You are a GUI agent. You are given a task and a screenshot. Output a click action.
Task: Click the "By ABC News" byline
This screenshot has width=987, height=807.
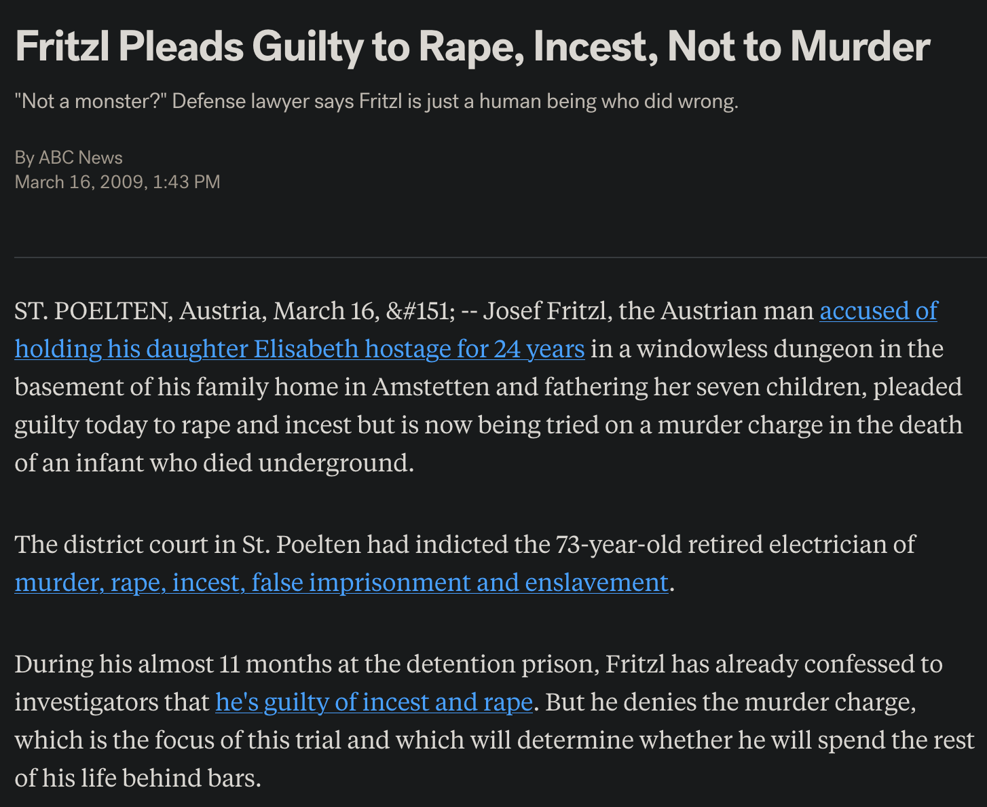(69, 158)
